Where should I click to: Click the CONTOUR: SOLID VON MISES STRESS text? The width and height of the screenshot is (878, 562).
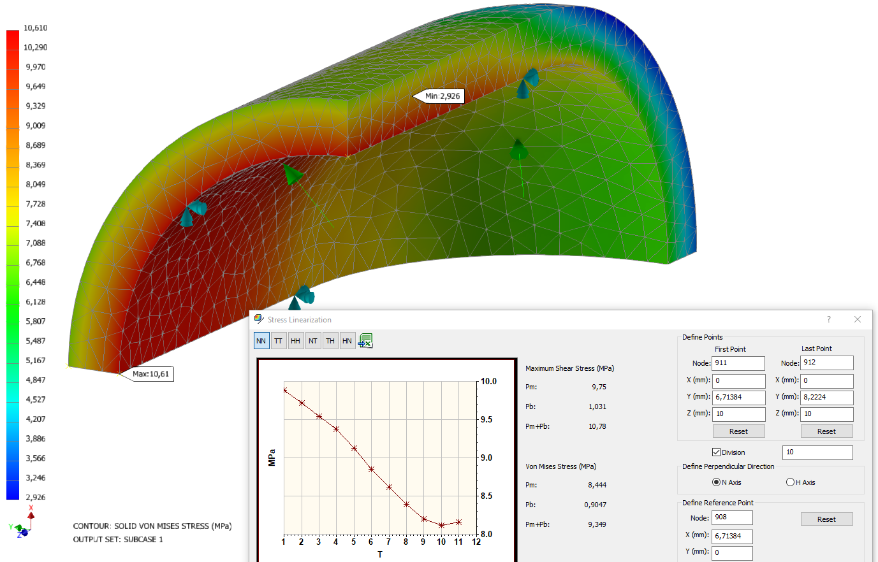pyautogui.click(x=152, y=526)
